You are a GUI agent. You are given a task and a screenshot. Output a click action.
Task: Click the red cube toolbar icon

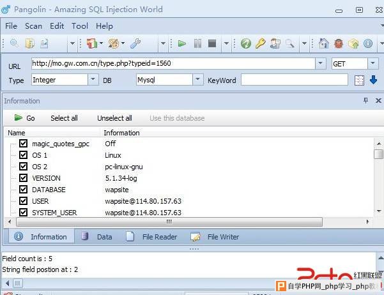[92, 43]
